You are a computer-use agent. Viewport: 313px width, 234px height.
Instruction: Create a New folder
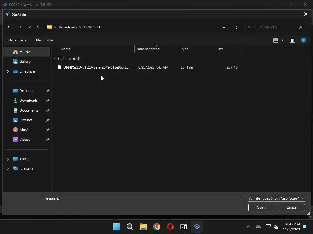[x=45, y=40]
